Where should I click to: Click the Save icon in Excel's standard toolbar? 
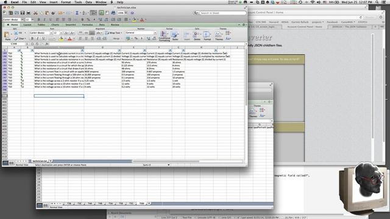pos(23,13)
